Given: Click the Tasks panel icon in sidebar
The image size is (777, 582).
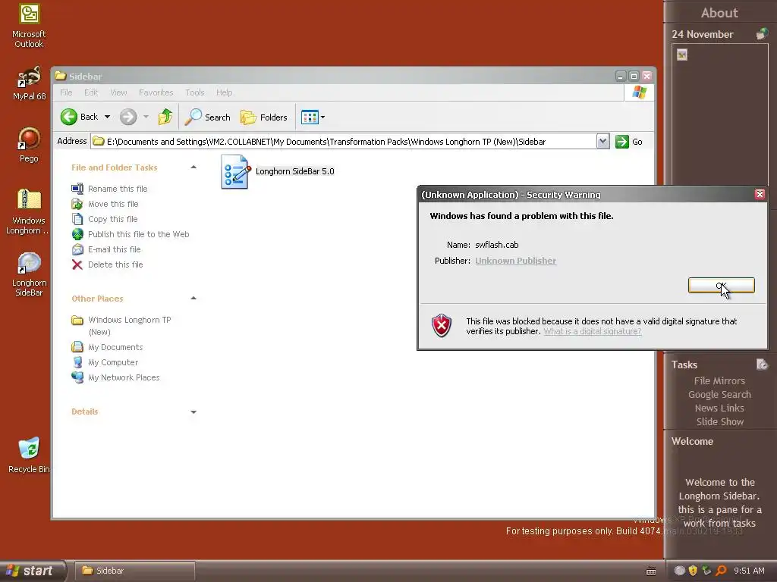Looking at the screenshot, I should point(762,365).
